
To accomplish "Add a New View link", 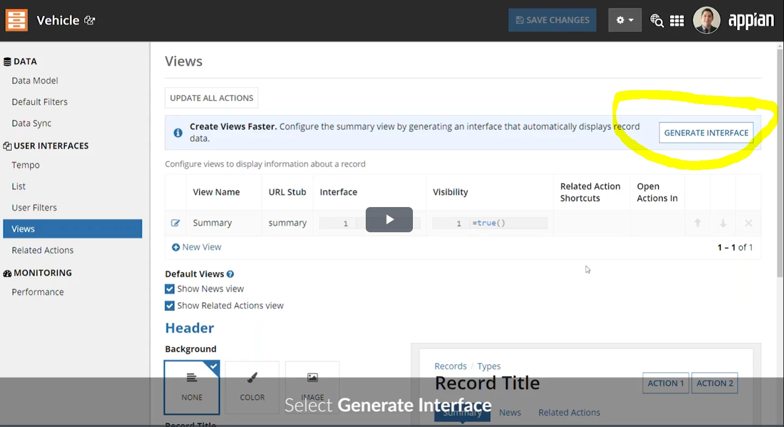I will click(x=197, y=247).
